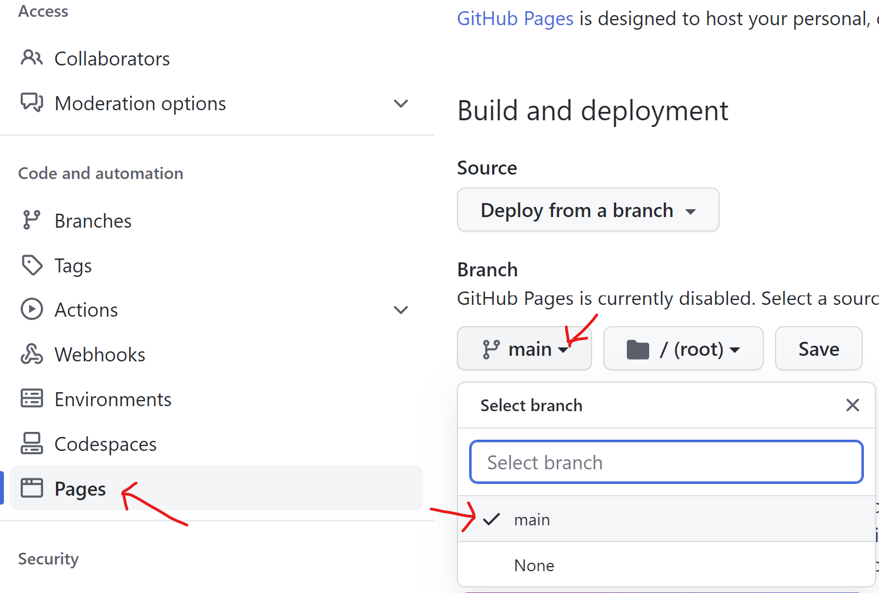This screenshot has height=593, width=879.
Task: Open Environments settings
Action: coord(217,399)
